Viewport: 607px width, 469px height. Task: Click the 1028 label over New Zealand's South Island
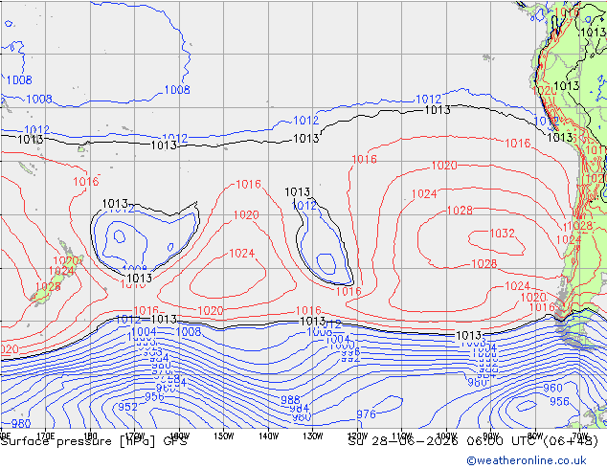point(48,287)
